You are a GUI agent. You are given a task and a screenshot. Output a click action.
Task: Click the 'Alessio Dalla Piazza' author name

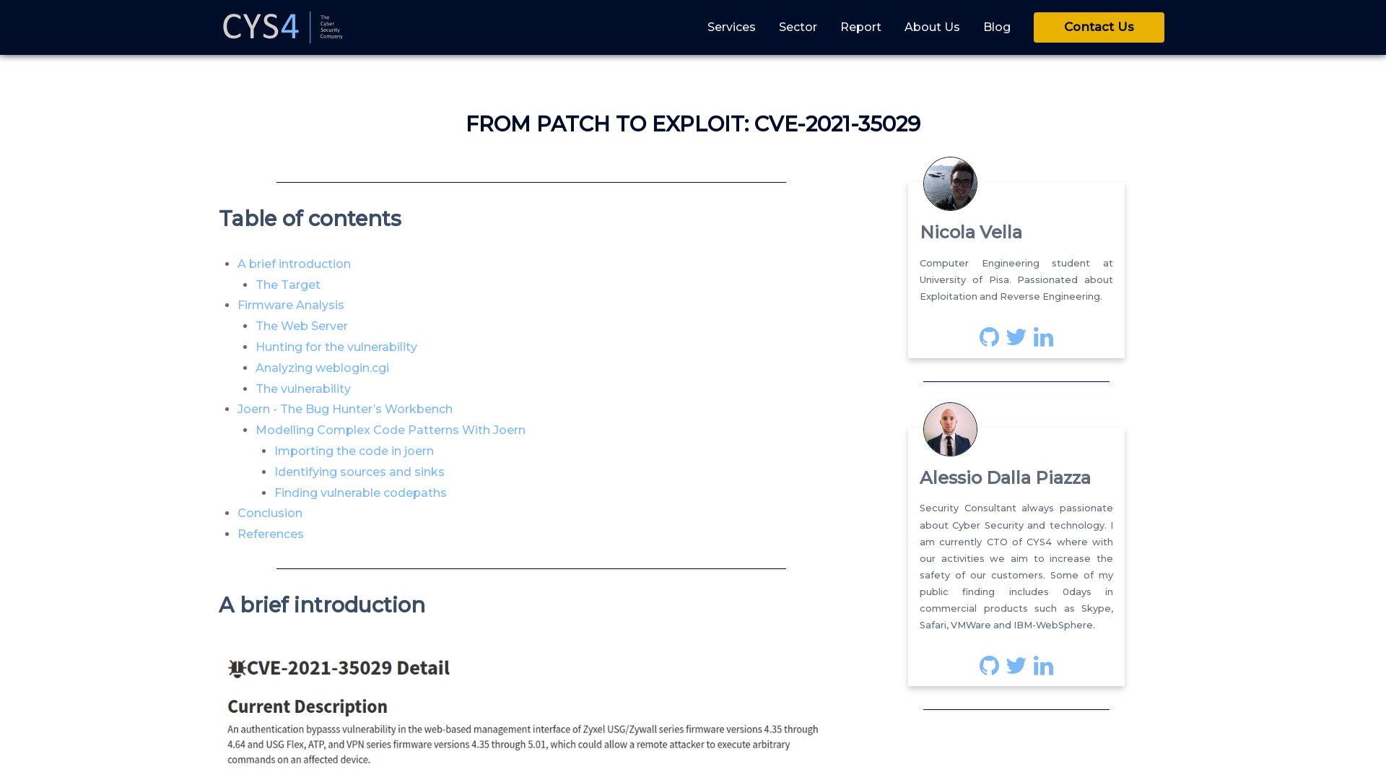(x=1005, y=478)
